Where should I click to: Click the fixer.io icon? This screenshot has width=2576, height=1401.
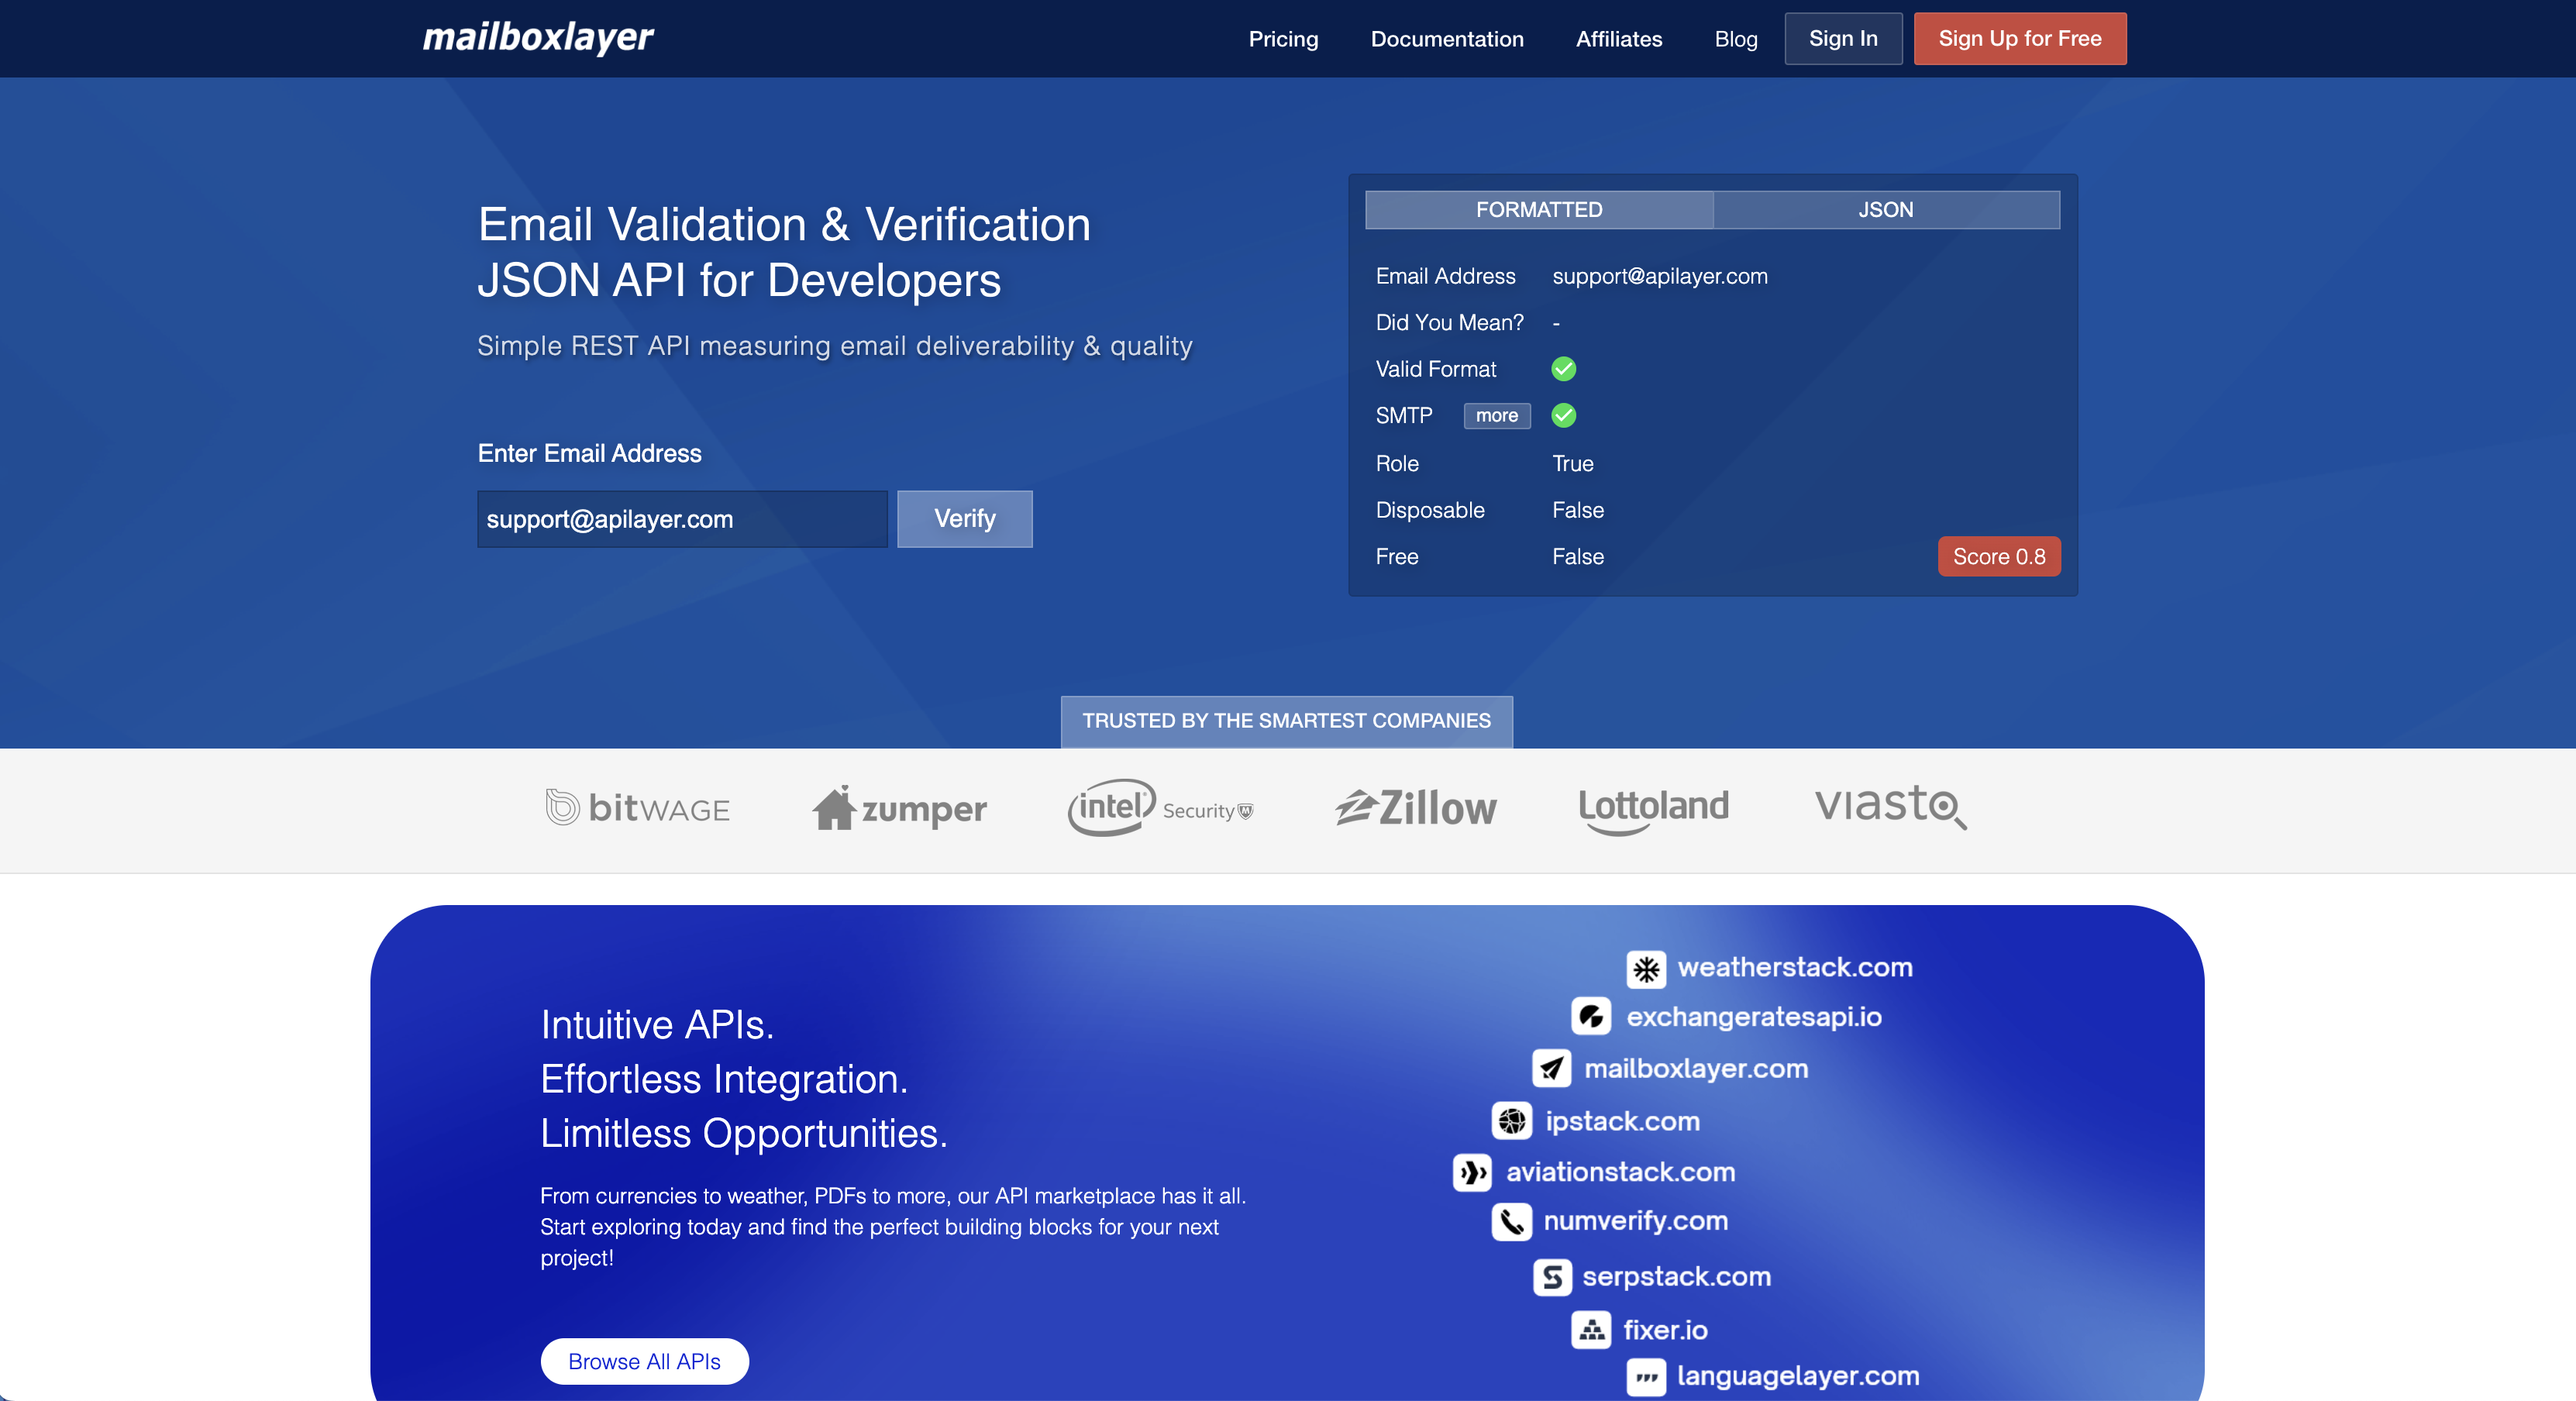[1591, 1330]
